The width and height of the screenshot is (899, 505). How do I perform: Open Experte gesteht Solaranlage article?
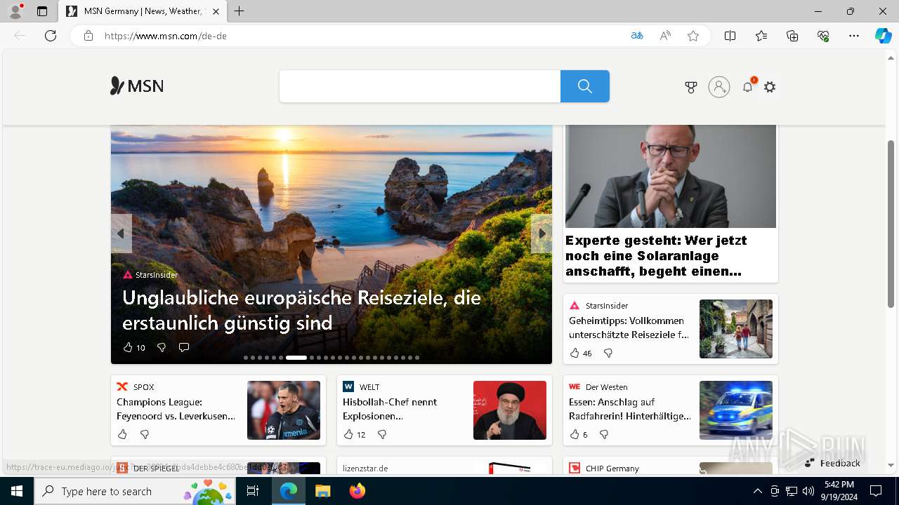[656, 255]
